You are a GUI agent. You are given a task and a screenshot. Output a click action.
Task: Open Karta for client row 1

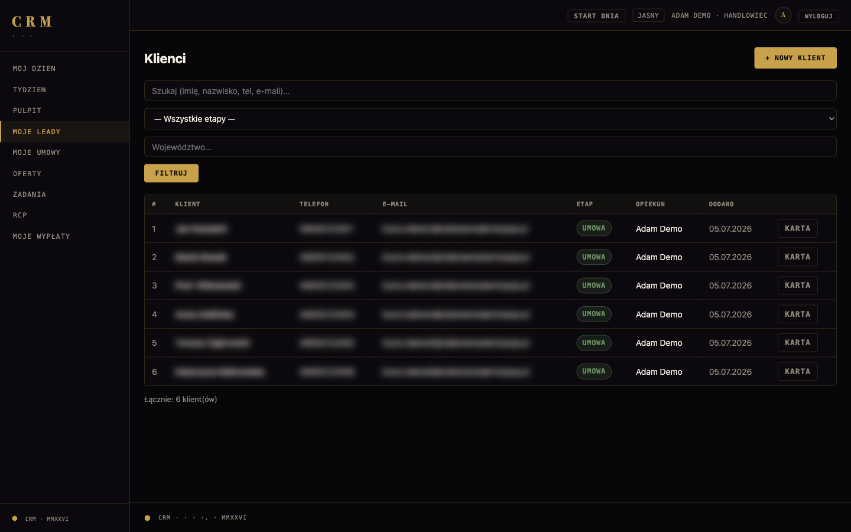tap(797, 228)
